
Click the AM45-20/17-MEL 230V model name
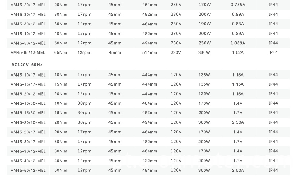pos(28,5)
